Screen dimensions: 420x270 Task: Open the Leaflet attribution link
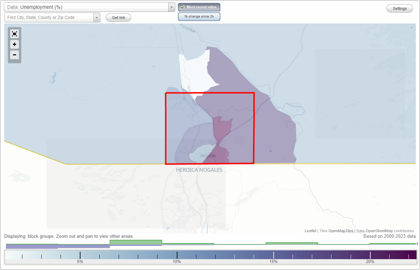coord(310,231)
